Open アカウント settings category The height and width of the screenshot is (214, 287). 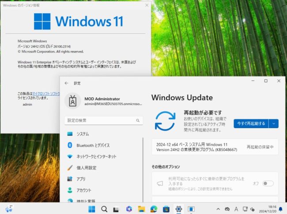click(104, 190)
